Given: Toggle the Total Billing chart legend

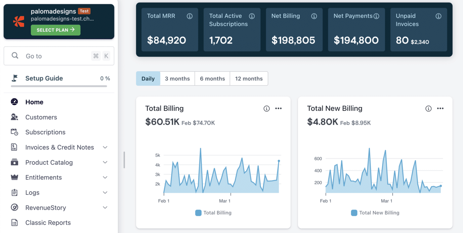Looking at the screenshot, I should point(213,213).
